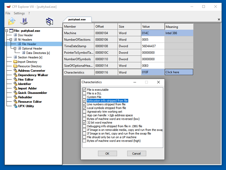Viewport: 226px width, 170px height.
Task: Check File should only run on UP machine
Action: (84, 137)
